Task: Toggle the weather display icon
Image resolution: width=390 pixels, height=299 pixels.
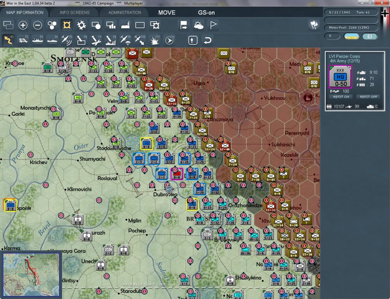Action: (198, 25)
